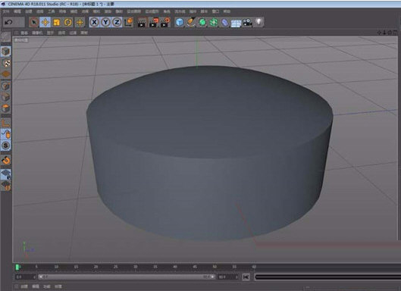Toggle the Z axis lock
The image size is (401, 291).
click(117, 22)
